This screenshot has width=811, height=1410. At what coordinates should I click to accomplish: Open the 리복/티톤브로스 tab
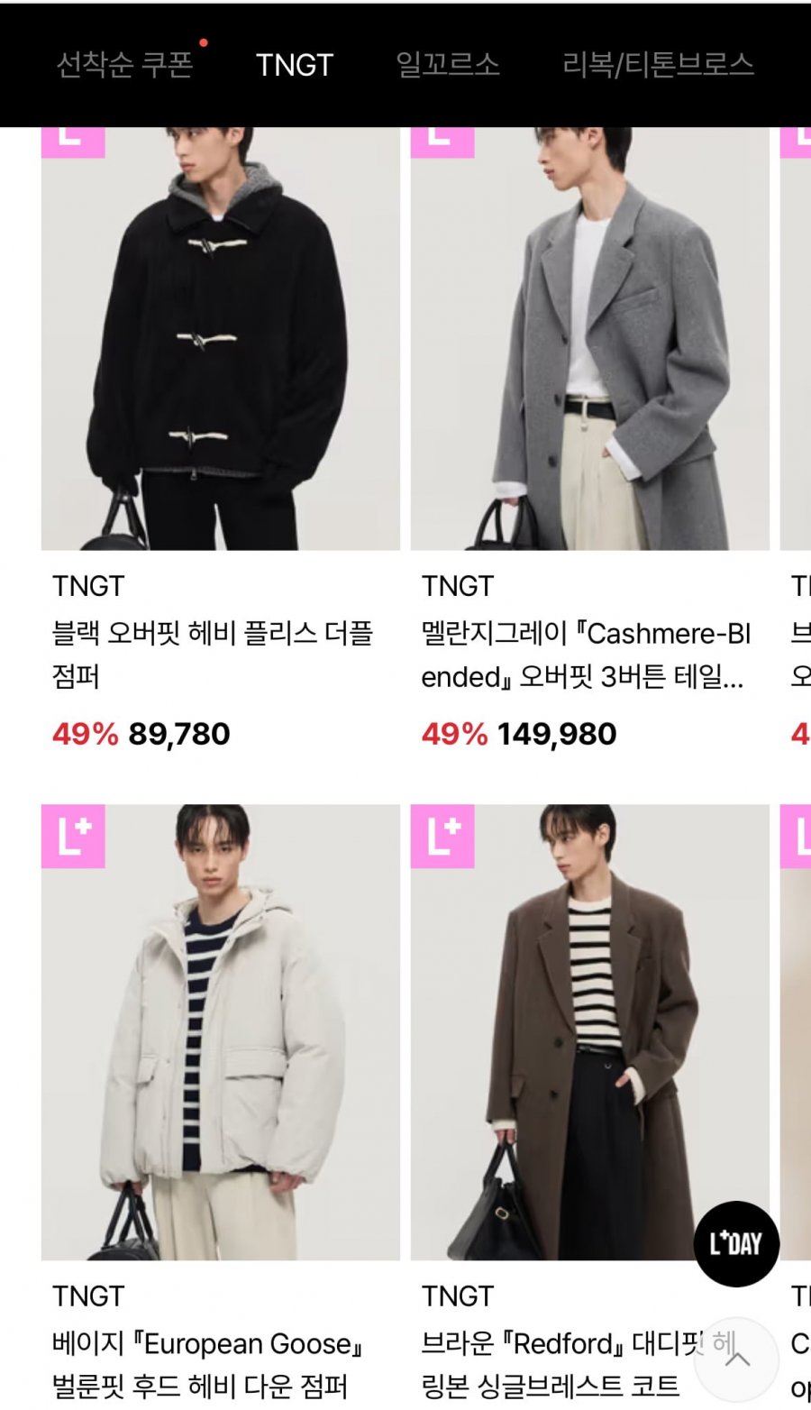pyautogui.click(x=658, y=65)
